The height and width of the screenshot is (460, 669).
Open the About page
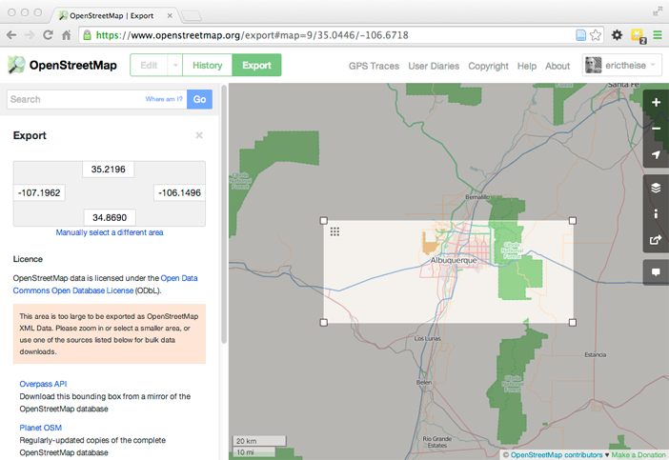click(x=557, y=66)
